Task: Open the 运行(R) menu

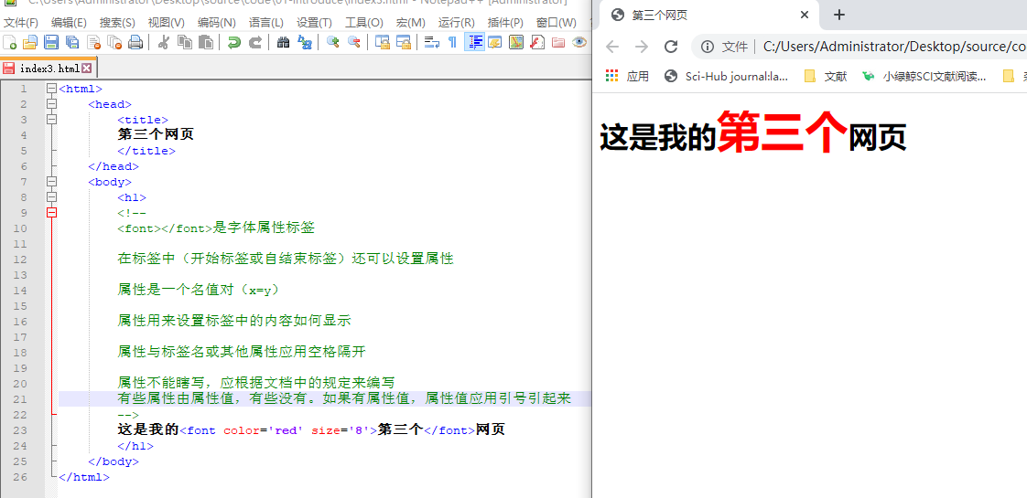Action: click(457, 22)
